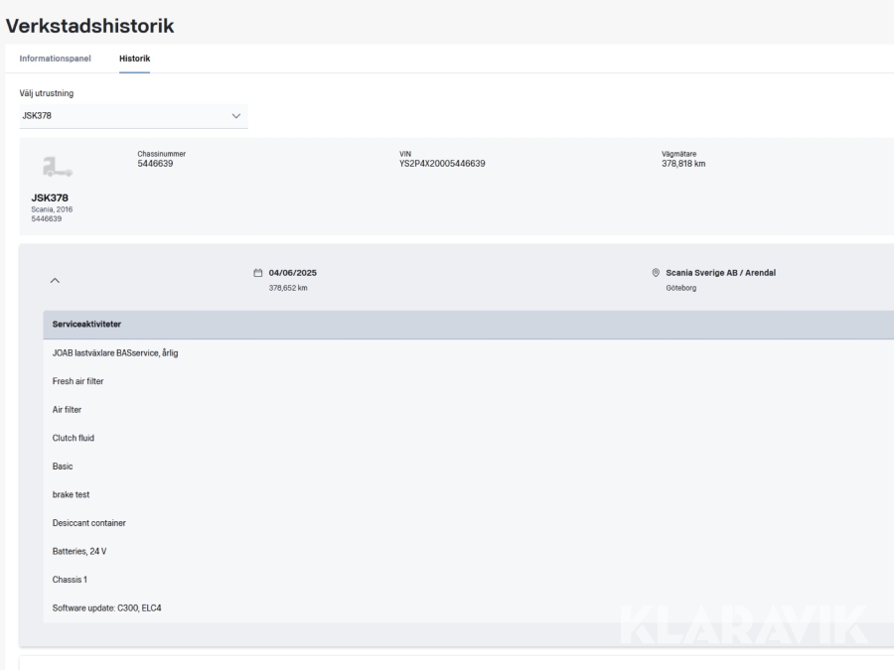The image size is (894, 670).
Task: Switch to the Informationspanel tab
Action: pos(56,59)
